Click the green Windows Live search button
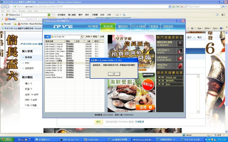228x142 pixels. (x=49, y=15)
